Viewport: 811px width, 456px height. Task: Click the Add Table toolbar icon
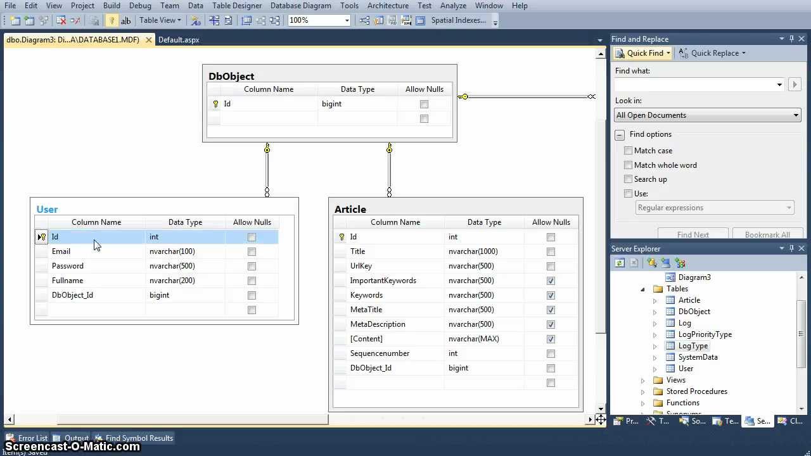point(29,20)
